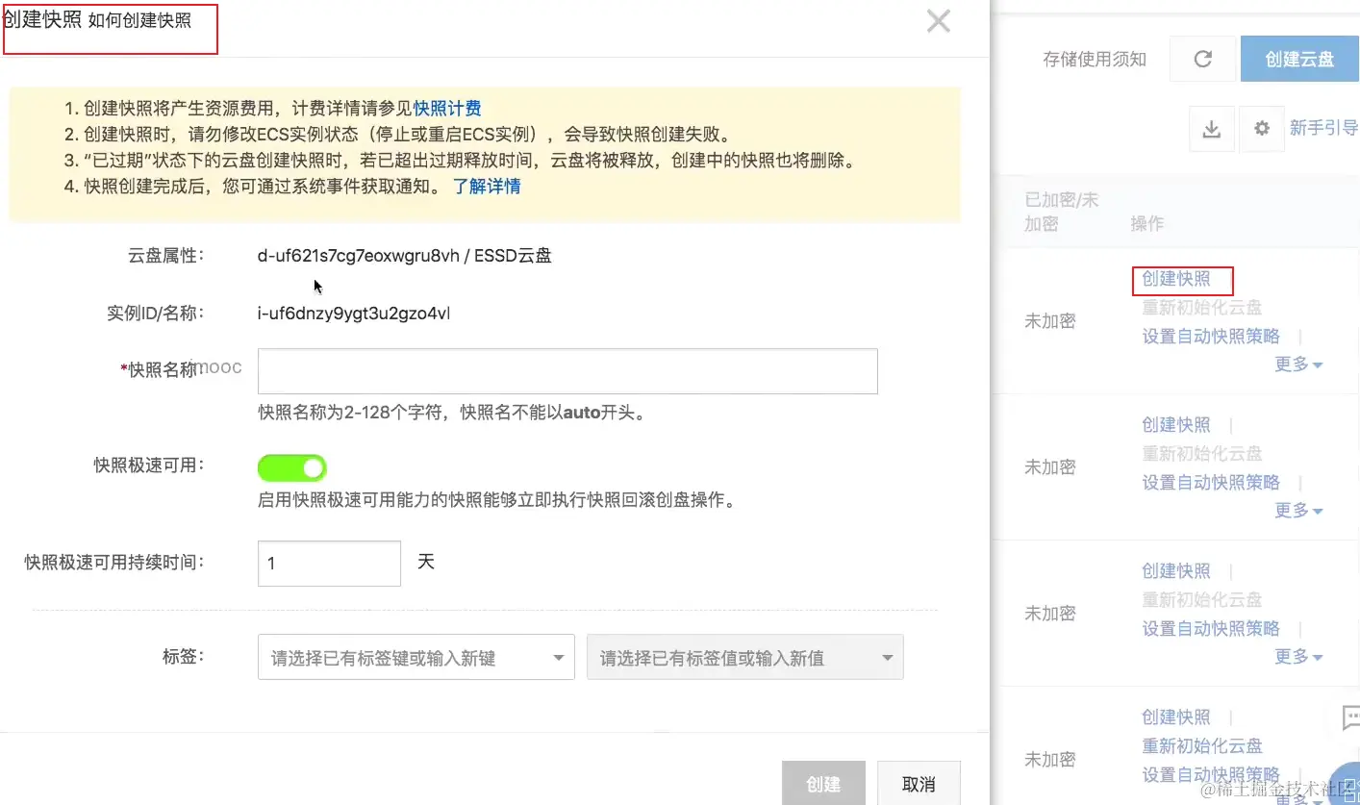Open the 了解详情 link
Image resolution: width=1360 pixels, height=805 pixels.
tap(487, 187)
